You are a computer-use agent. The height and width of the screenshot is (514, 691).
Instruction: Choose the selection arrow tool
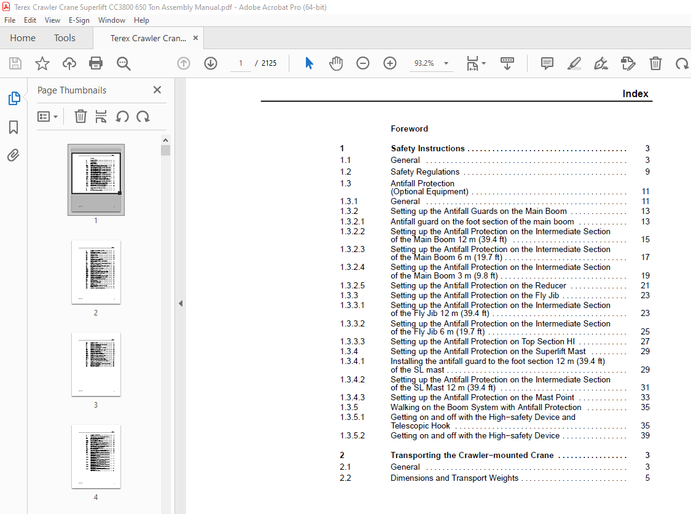coord(309,63)
